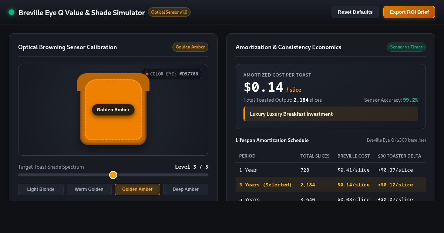444x233 pixels.
Task: Click the Total Toasted Output 2,184 slices text
Action: [283, 100]
